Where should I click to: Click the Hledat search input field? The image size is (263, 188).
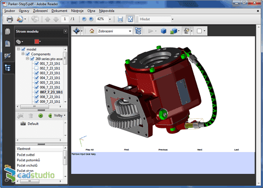155,19
